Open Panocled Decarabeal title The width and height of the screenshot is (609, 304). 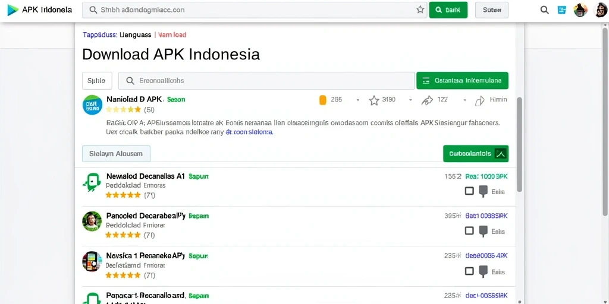[146, 216]
